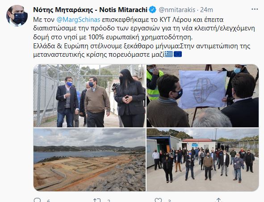Open aerial photo of construction site
The width and height of the screenshot is (264, 202).
[89, 160]
